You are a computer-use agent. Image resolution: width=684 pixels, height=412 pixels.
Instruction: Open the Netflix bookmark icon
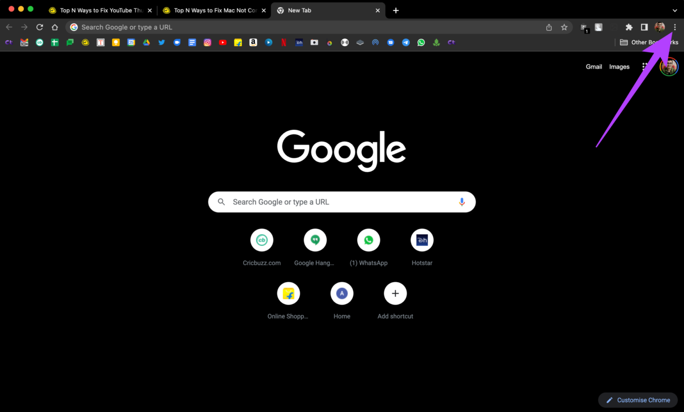coord(284,42)
